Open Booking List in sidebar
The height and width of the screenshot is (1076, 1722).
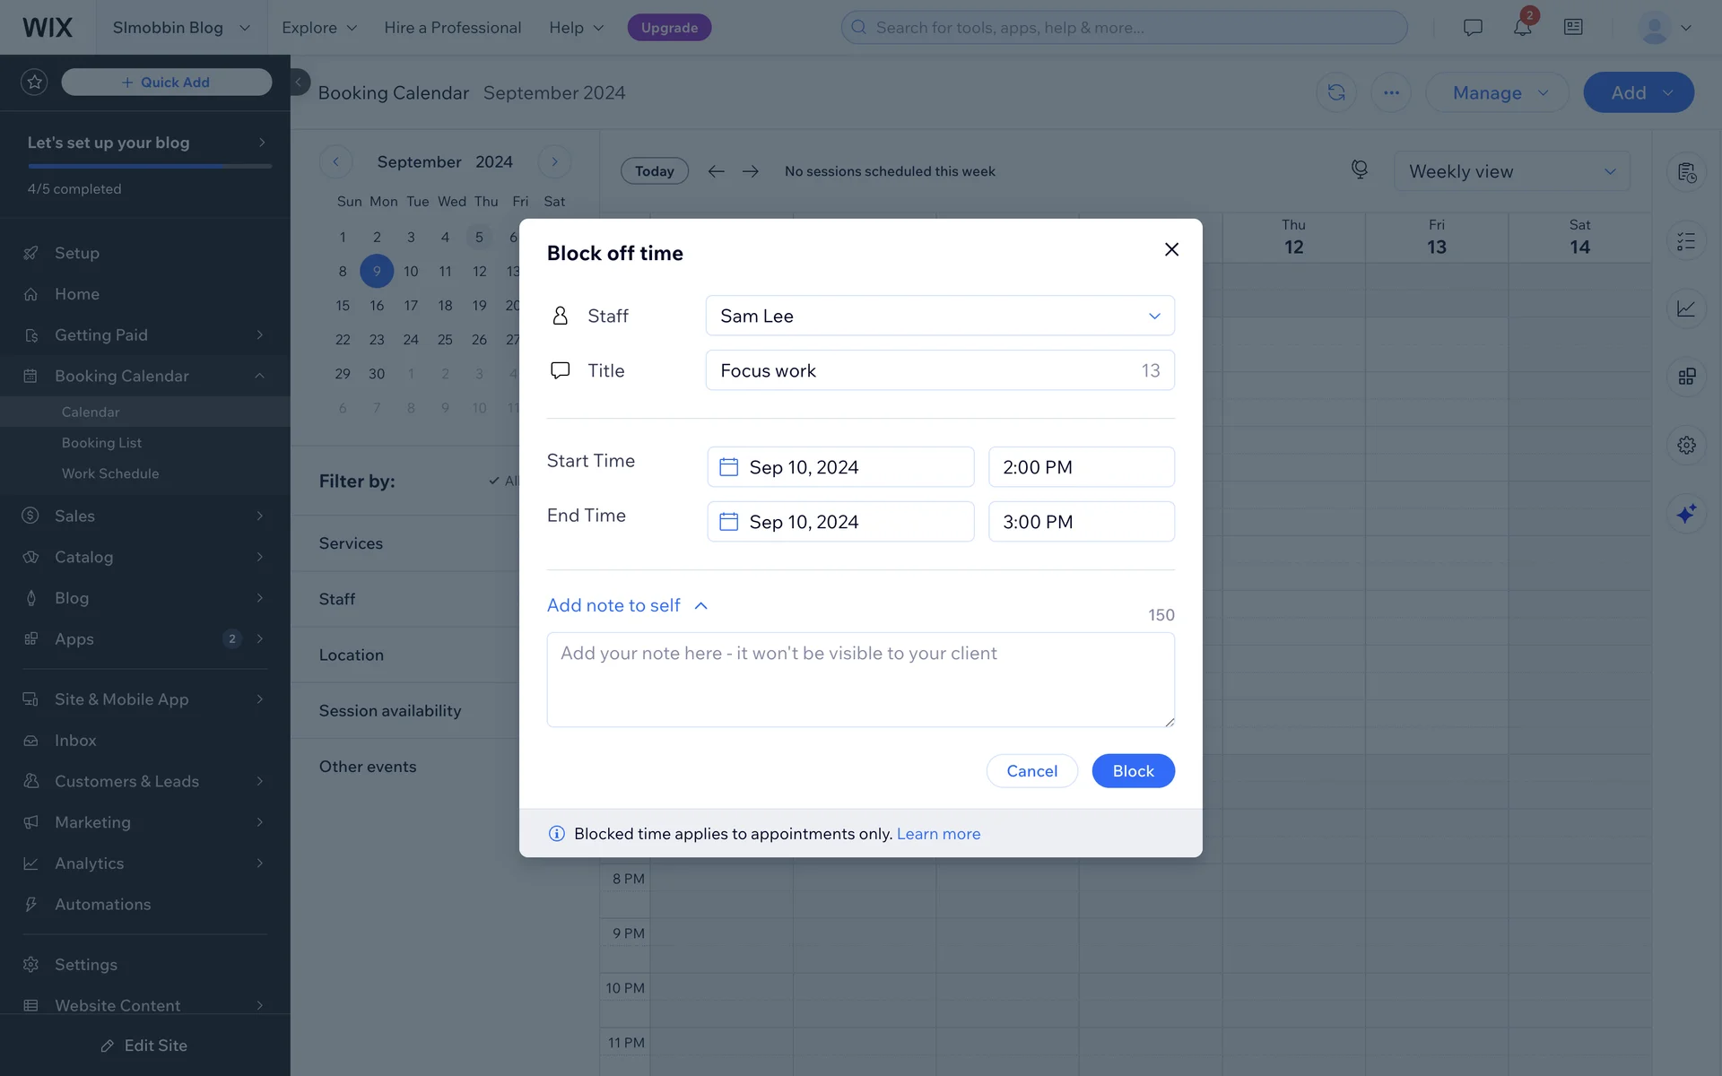pos(101,443)
